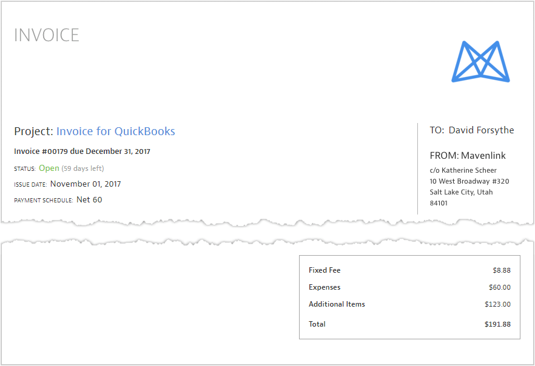Screen dimensions: 535x366
Task: Click the $123.00 Additional Items amount
Action: click(x=497, y=304)
